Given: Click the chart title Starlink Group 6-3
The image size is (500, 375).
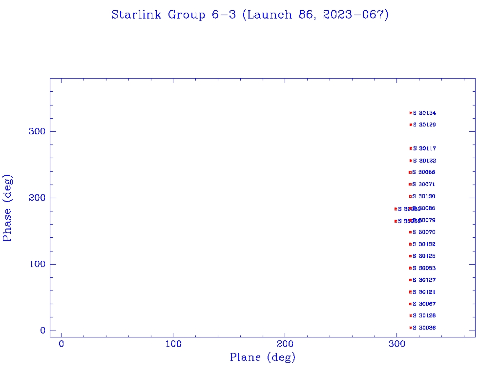Looking at the screenshot, I should [250, 15].
